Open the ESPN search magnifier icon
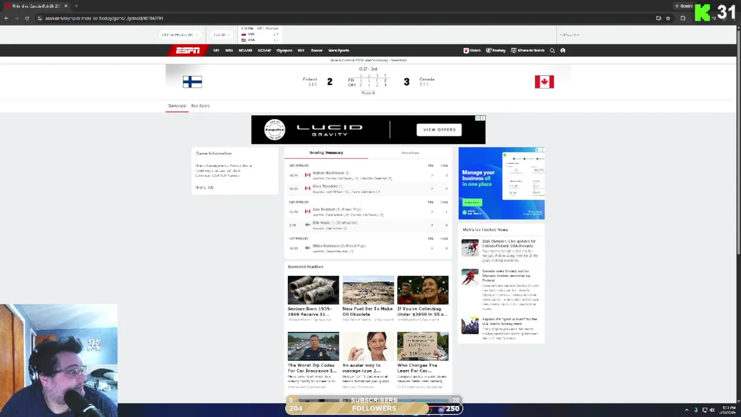The height and width of the screenshot is (417, 741). (x=552, y=50)
